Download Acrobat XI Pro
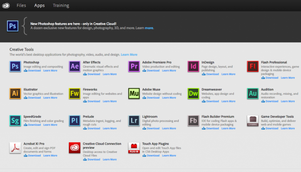301x172 pixels. [32, 155]
